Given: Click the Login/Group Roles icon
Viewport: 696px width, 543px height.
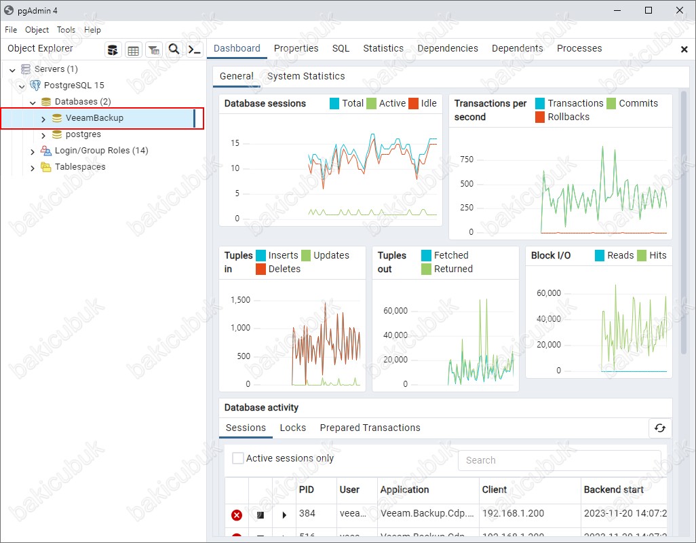Looking at the screenshot, I should coord(46,151).
